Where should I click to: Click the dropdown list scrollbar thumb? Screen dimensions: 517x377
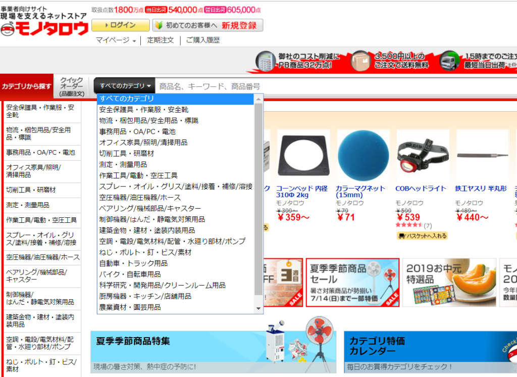[258, 200]
